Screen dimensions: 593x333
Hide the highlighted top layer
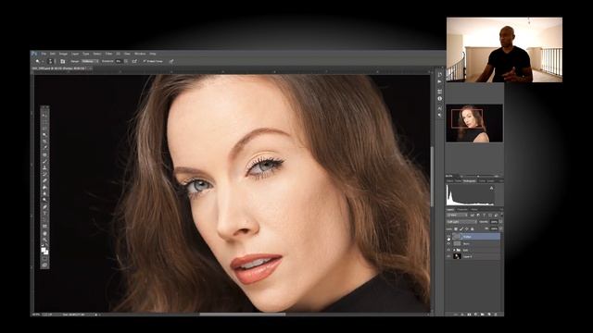click(x=448, y=237)
